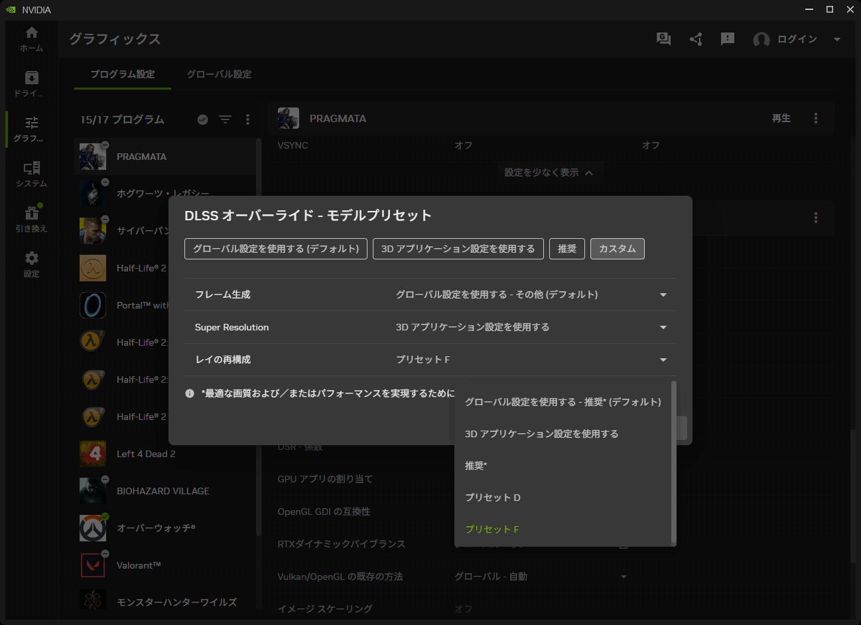Click the グローバル設定を使用する (デフォルト) button
This screenshot has width=861, height=625.
(x=276, y=249)
